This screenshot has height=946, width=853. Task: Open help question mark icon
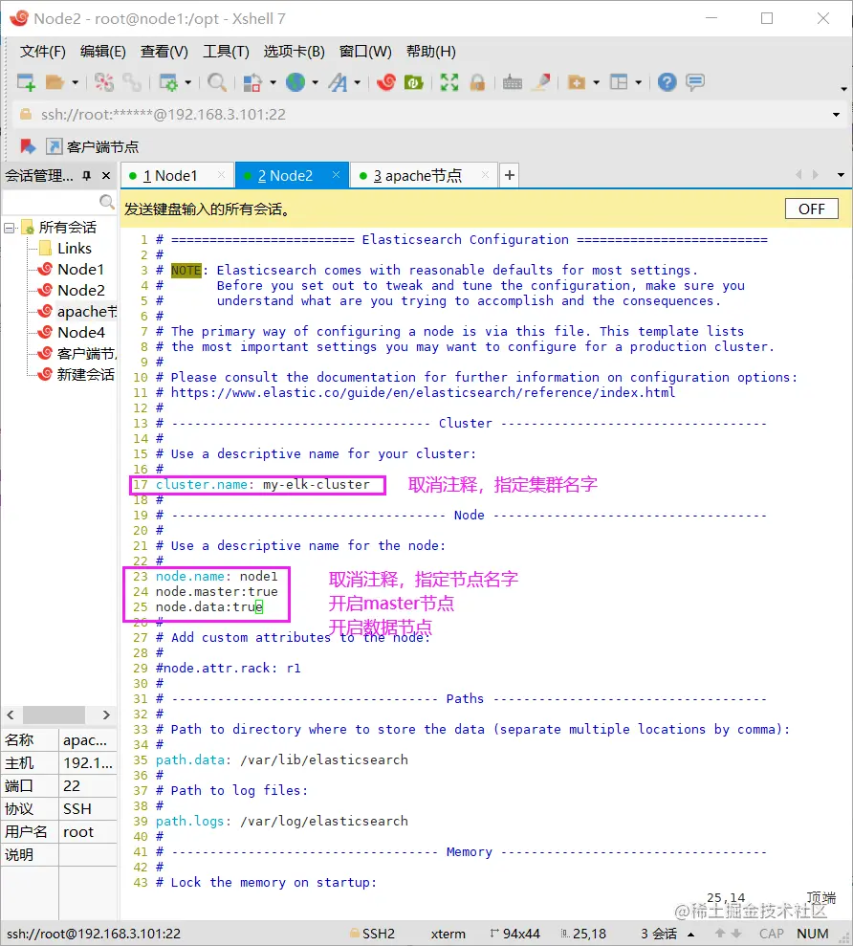point(667,82)
